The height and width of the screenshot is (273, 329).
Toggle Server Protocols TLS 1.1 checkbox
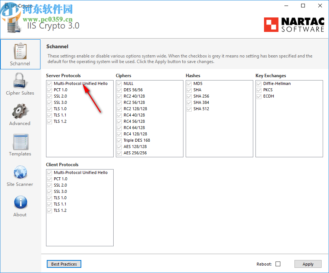tap(49, 115)
